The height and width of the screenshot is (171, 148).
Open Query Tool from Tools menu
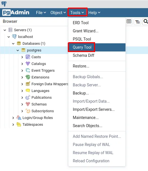pyautogui.click(x=97, y=47)
